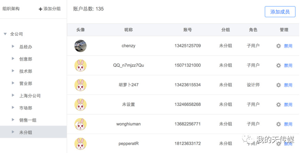
Task: Select the 未分组 group
Action: pos(25,132)
